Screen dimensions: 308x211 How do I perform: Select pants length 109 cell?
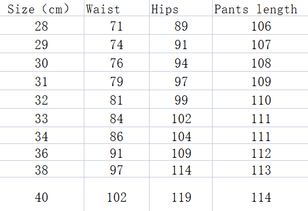click(260, 81)
